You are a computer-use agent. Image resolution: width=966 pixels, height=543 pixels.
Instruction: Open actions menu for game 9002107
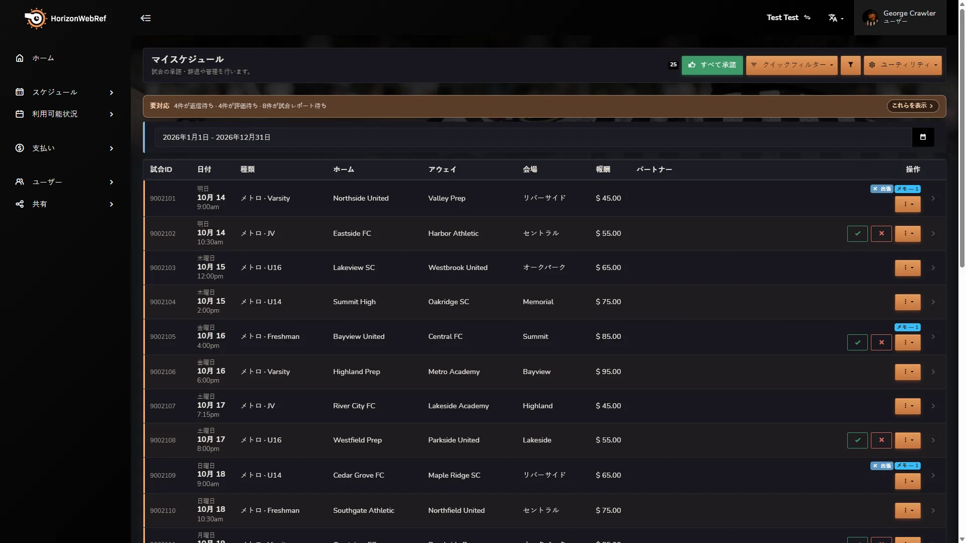(x=908, y=406)
